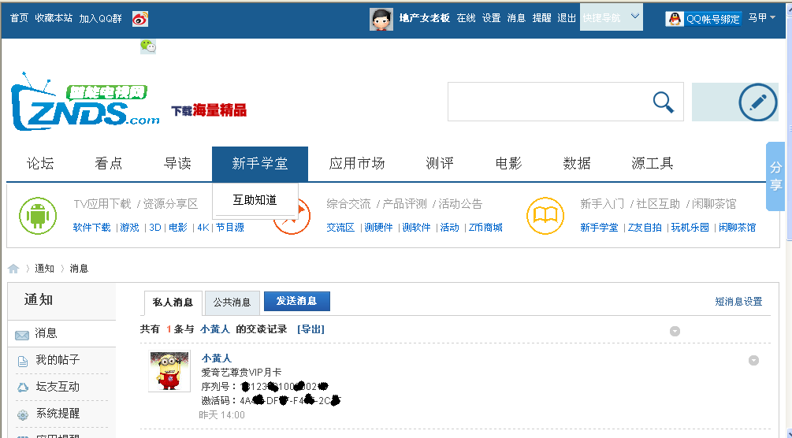Click the QQ帐号绑定 button
792x438 pixels.
click(704, 19)
